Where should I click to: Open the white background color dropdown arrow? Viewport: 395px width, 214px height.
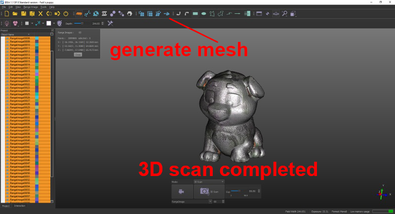click(54, 23)
